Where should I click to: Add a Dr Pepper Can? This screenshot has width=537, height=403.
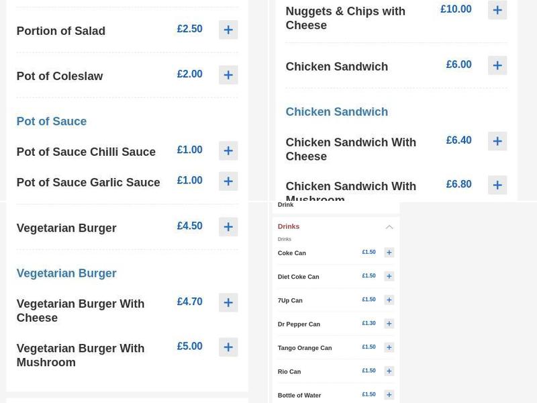389,323
